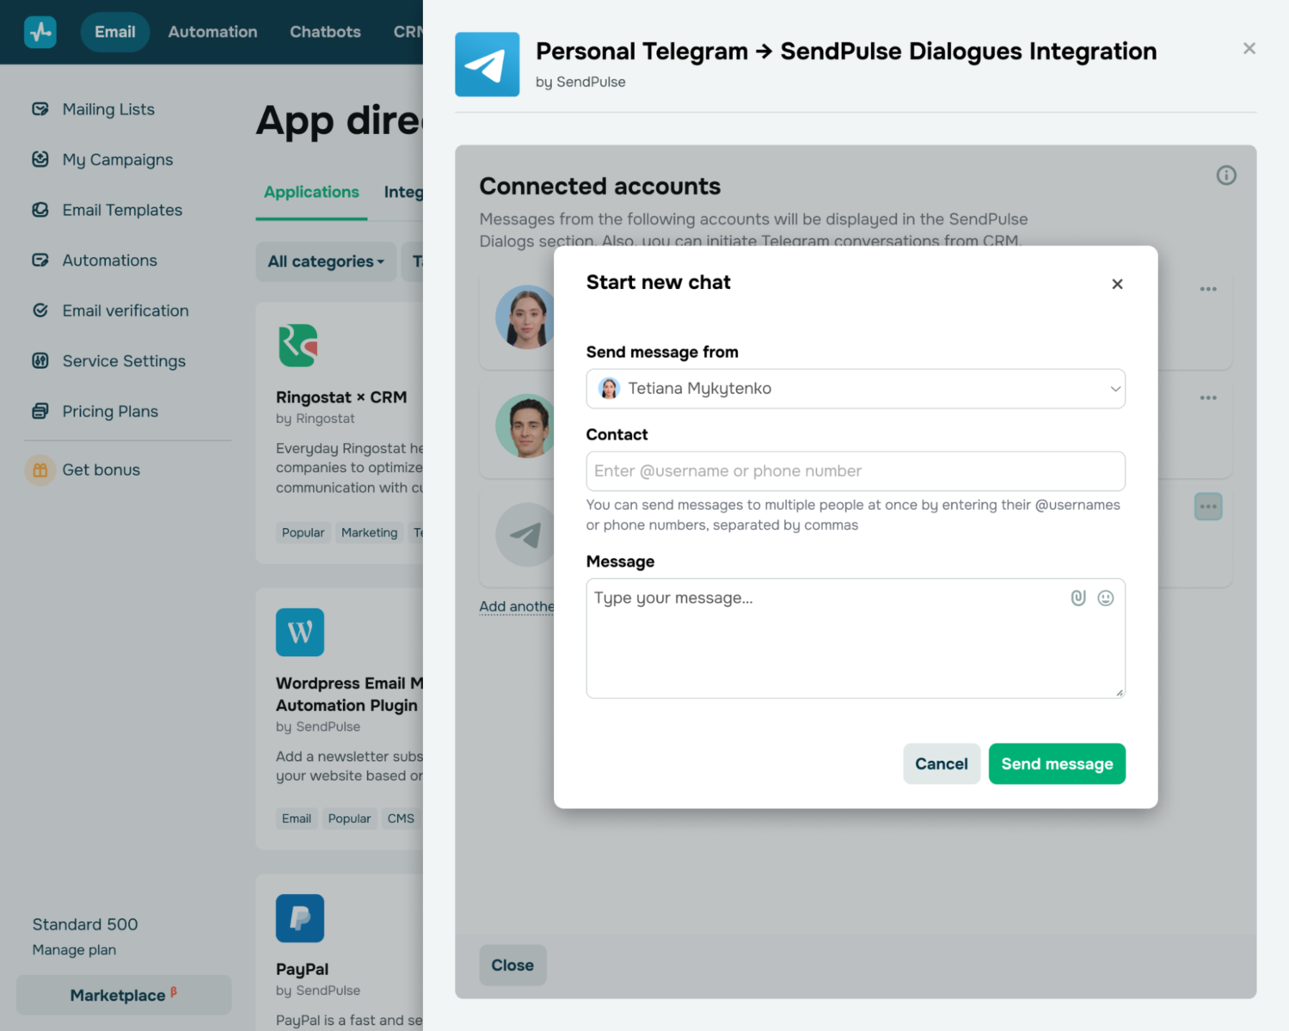The height and width of the screenshot is (1031, 1289).
Task: Focus the Type your message text area
Action: click(x=856, y=638)
